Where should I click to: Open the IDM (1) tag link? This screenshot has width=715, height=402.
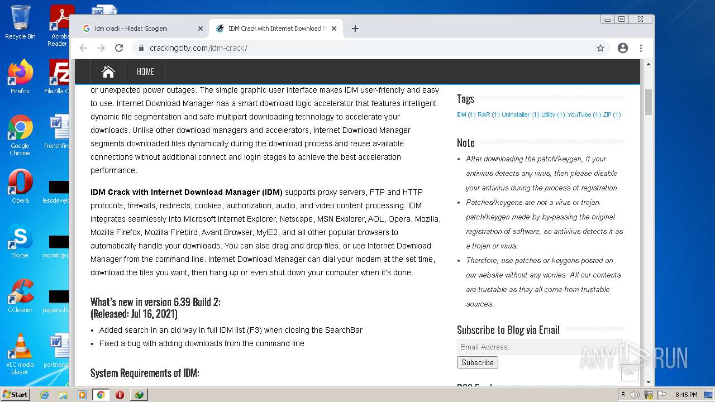point(466,114)
